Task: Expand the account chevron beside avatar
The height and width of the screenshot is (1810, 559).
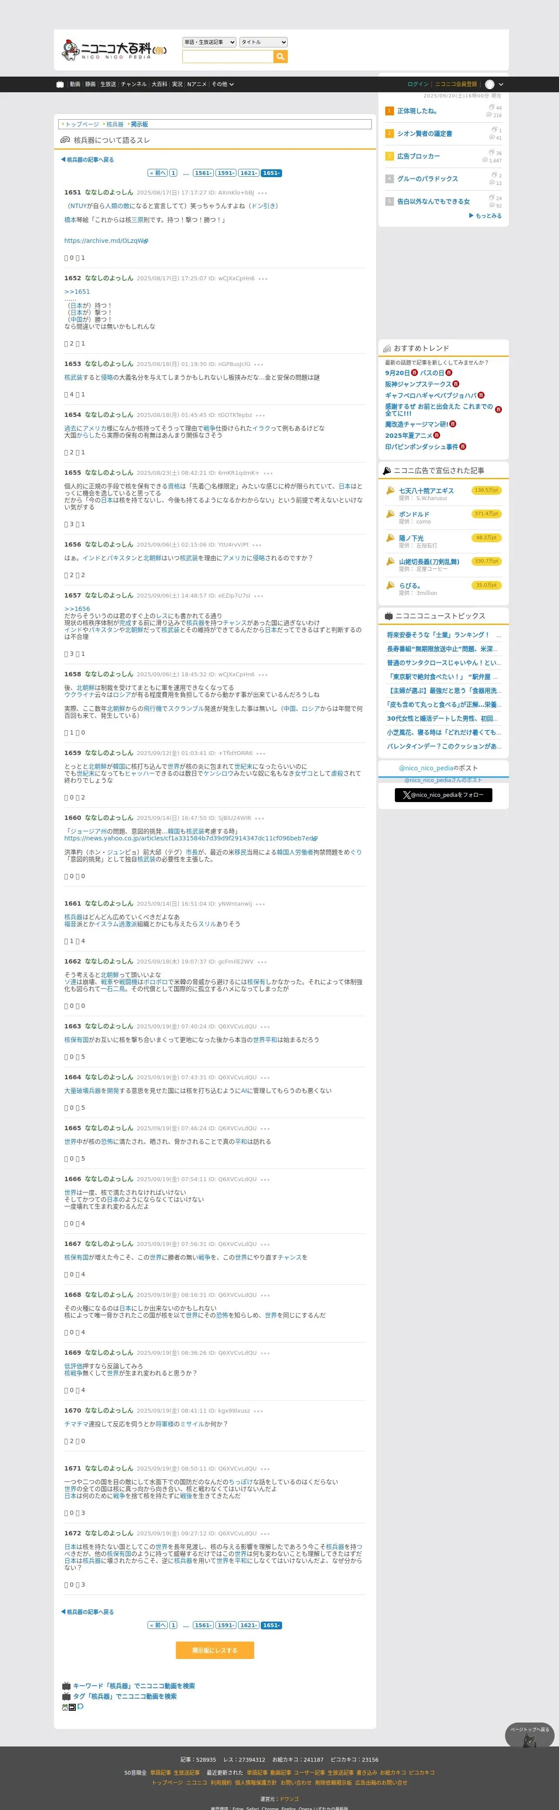Action: click(501, 84)
